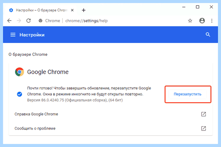The height and width of the screenshot is (147, 221).
Task: Click the Версия 86.0.4240.75 text
Action: click(75, 100)
